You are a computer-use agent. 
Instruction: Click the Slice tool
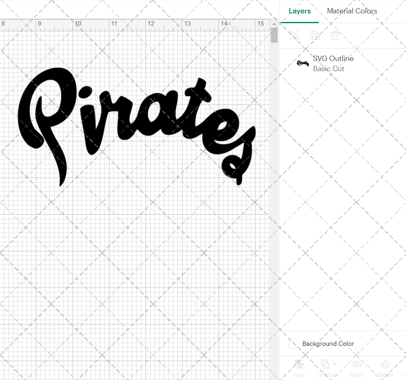[299, 368]
